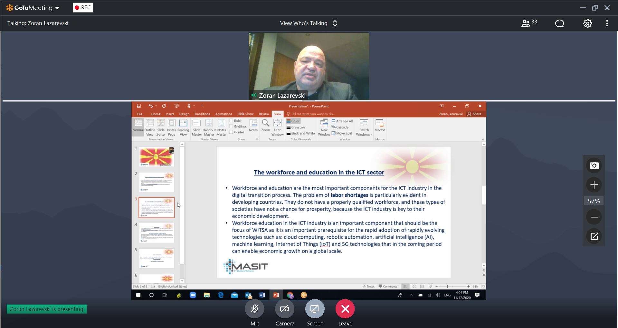Enable the Gridlines checkbox
Viewport: 618px width, 328px height.
click(238, 127)
